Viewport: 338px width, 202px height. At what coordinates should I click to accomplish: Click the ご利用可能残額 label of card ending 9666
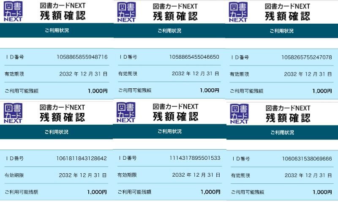pyautogui.click(x=248, y=192)
